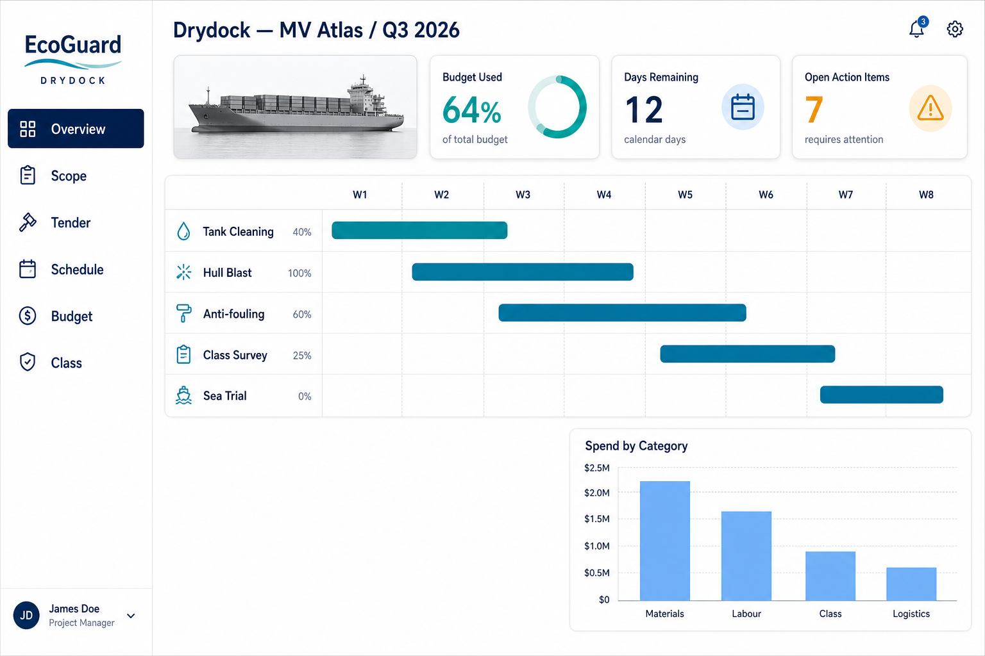Viewport: 985px width, 656px height.
Task: Click the 7 open action items value
Action: [814, 110]
